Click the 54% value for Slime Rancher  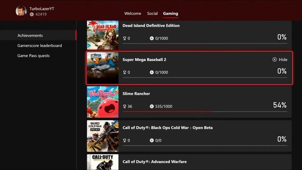click(x=280, y=105)
